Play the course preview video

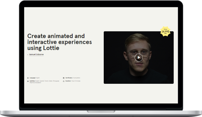pyautogui.click(x=139, y=57)
